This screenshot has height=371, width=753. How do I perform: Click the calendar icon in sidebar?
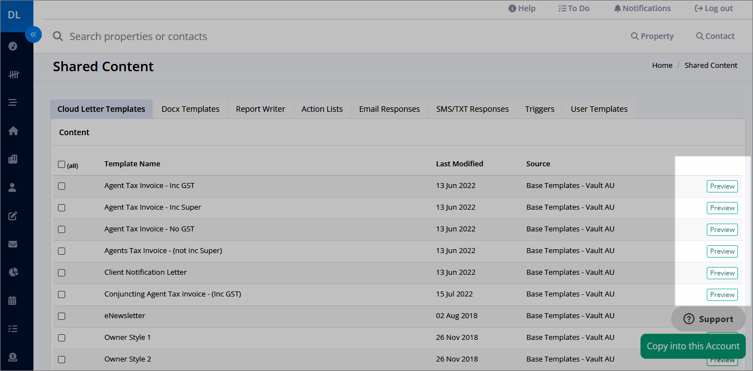click(13, 300)
